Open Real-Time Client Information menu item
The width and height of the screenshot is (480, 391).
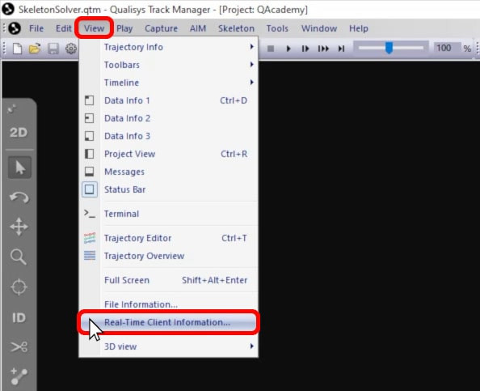point(168,322)
